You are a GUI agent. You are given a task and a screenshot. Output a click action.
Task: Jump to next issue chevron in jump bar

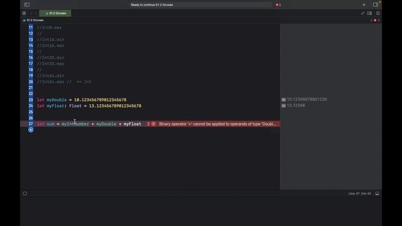tap(379, 20)
